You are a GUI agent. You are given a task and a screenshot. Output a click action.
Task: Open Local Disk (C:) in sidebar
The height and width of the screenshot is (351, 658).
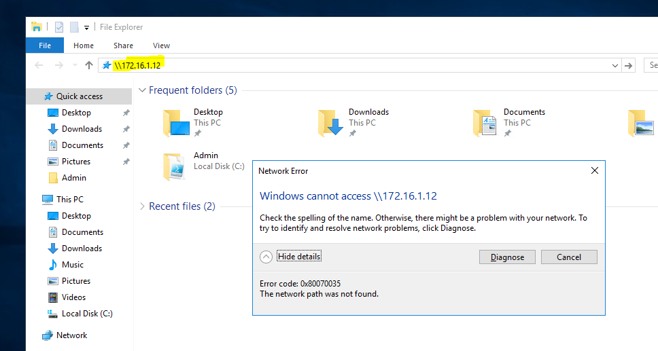(x=87, y=314)
